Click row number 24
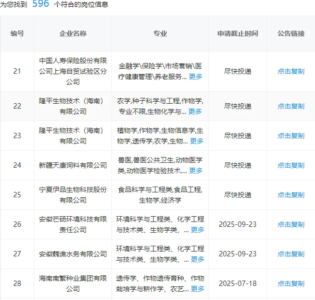 coord(17,165)
